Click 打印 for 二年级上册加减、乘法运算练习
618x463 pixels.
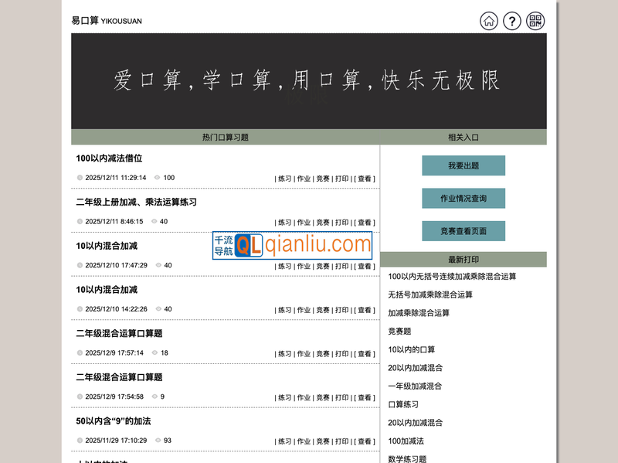tap(341, 221)
